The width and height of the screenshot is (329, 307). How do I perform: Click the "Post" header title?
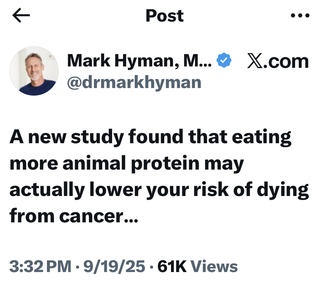[x=164, y=16]
